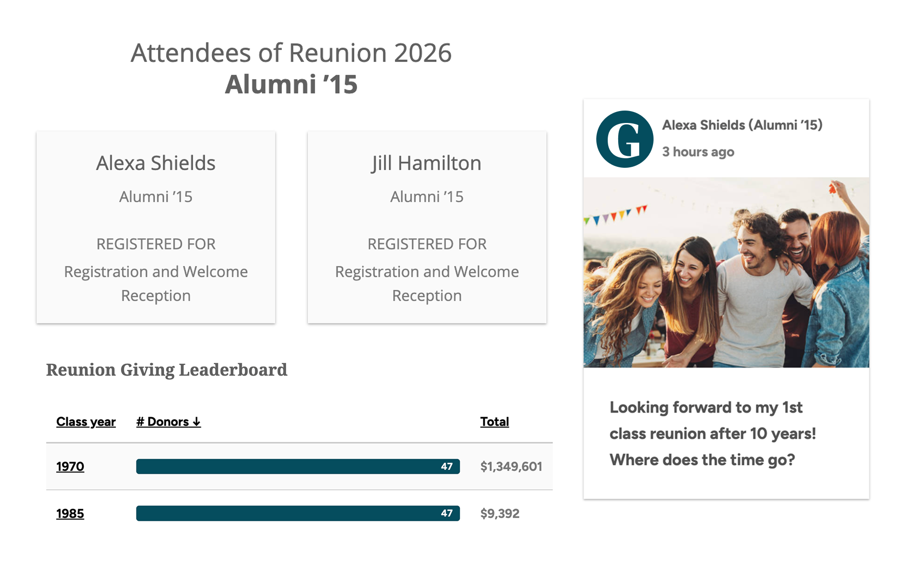Sort leaderboard by Class year
This screenshot has height=571, width=914.
86,422
